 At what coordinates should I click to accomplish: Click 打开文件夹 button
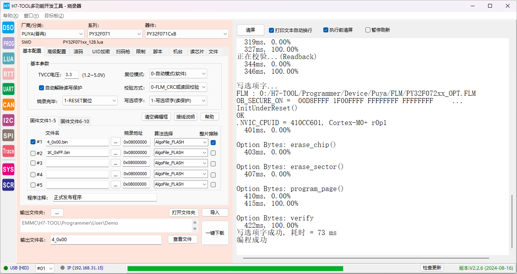[184, 213]
